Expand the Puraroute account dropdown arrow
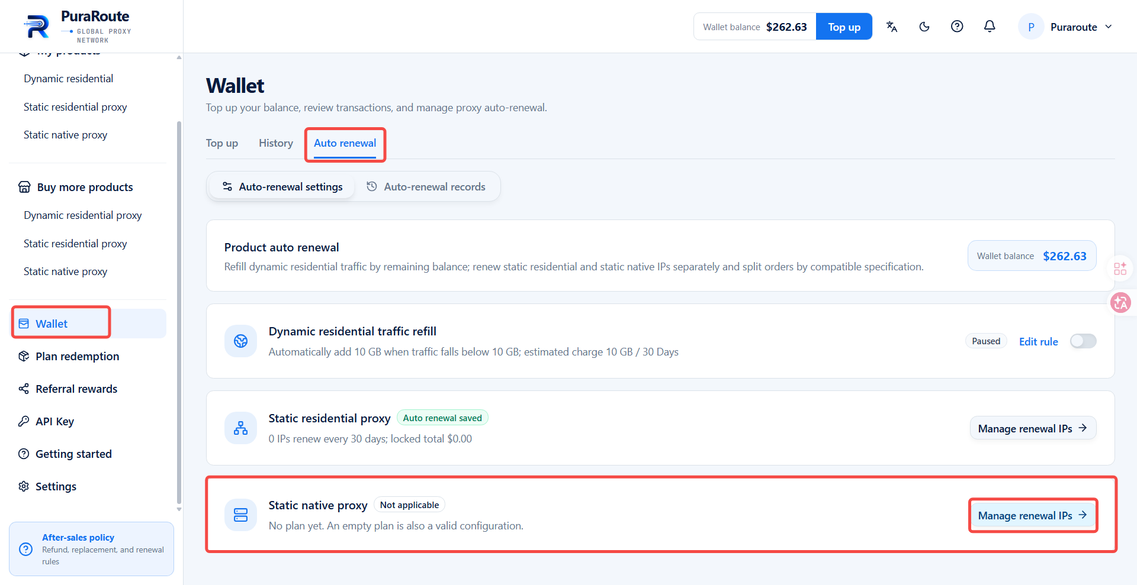The image size is (1137, 585). click(1109, 27)
